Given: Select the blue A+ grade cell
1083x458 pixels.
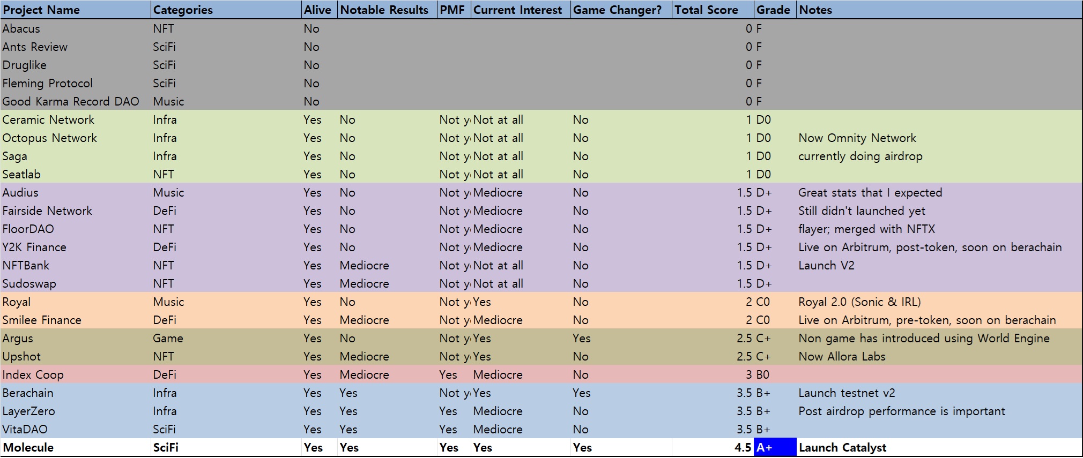Looking at the screenshot, I should coord(775,448).
